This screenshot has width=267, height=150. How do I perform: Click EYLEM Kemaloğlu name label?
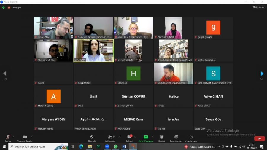tap(206, 60)
